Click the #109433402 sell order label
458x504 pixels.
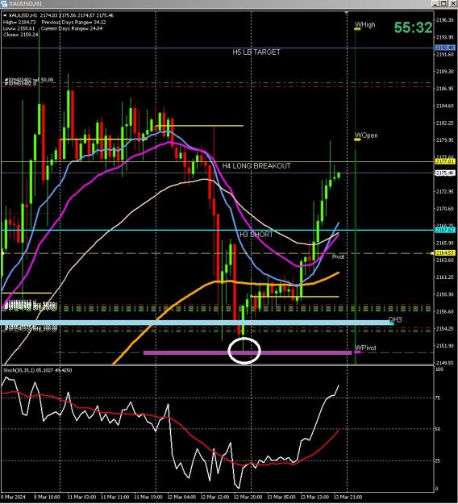coord(29,80)
